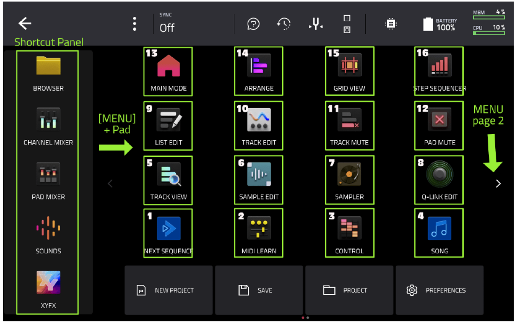
Task: Open Sample Edit mode
Action: pos(259,180)
